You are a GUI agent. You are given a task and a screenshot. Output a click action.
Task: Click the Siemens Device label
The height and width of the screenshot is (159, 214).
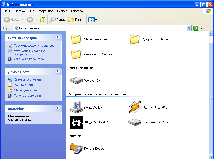click(x=94, y=149)
